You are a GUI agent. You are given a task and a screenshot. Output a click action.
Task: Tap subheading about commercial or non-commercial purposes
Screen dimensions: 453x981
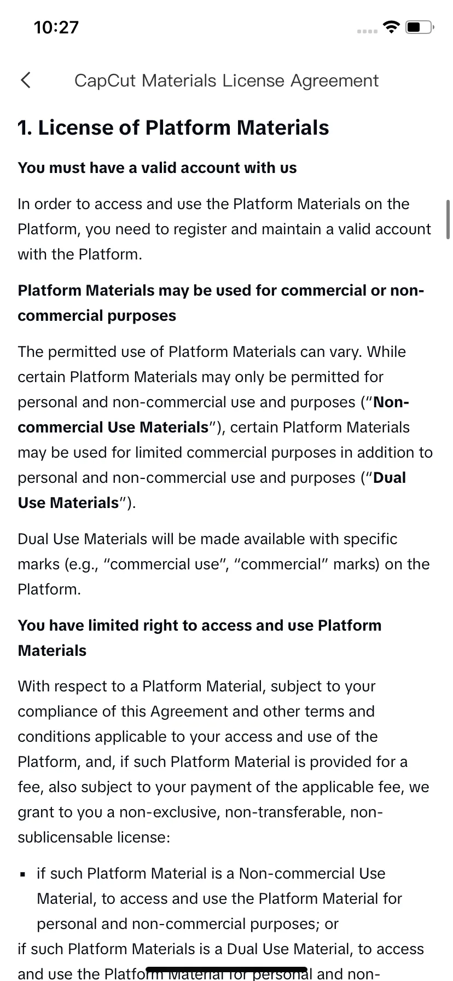tap(221, 303)
